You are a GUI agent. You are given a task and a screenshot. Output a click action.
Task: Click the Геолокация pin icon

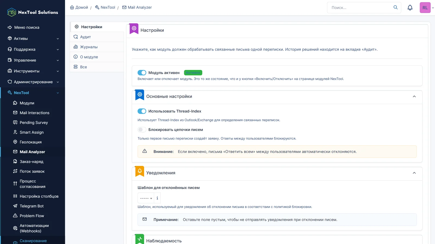[15, 142]
